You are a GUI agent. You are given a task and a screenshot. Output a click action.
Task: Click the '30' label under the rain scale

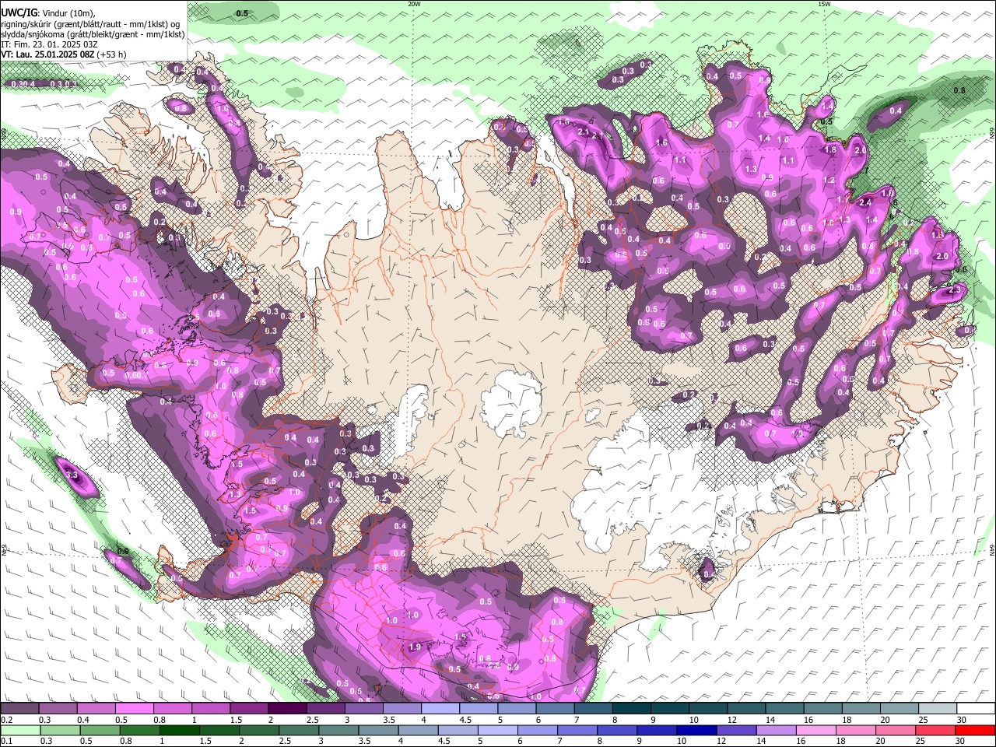tap(962, 741)
